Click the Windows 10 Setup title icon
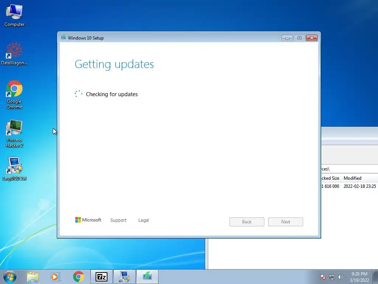The height and width of the screenshot is (284, 378). click(x=63, y=37)
